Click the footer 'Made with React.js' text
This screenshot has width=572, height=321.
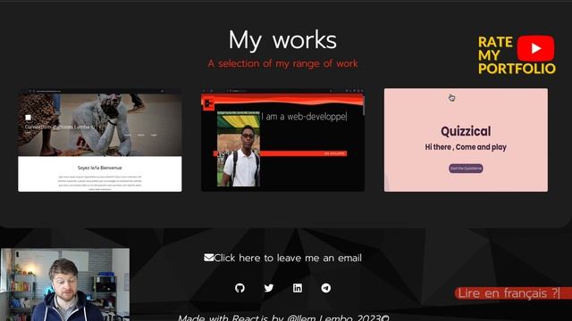tap(283, 317)
